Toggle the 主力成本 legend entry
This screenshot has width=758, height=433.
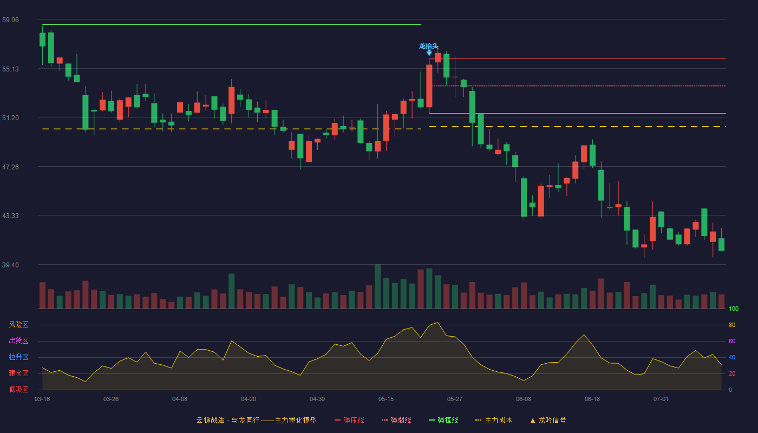tap(494, 420)
